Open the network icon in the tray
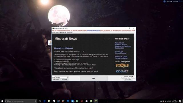 tap(168, 101)
